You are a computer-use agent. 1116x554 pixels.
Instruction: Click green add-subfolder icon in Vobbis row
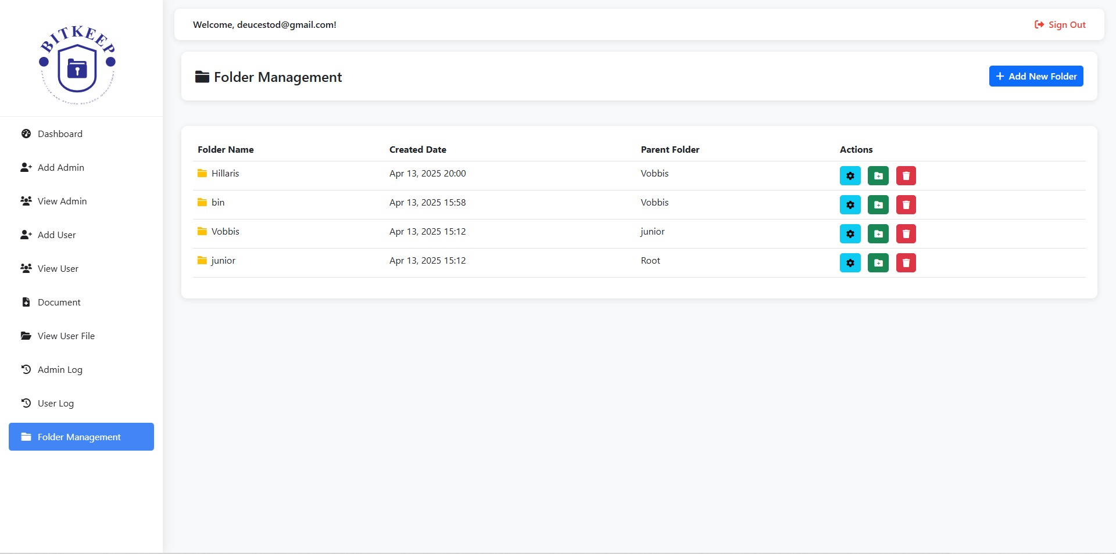[x=878, y=233]
